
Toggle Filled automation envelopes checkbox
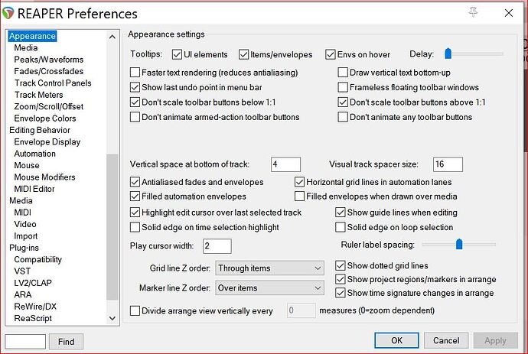[x=135, y=196]
